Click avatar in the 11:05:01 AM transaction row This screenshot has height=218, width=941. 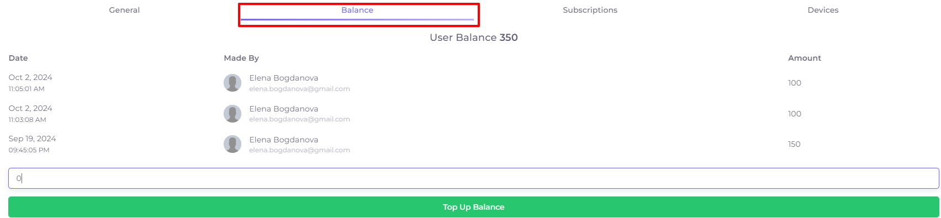(232, 83)
